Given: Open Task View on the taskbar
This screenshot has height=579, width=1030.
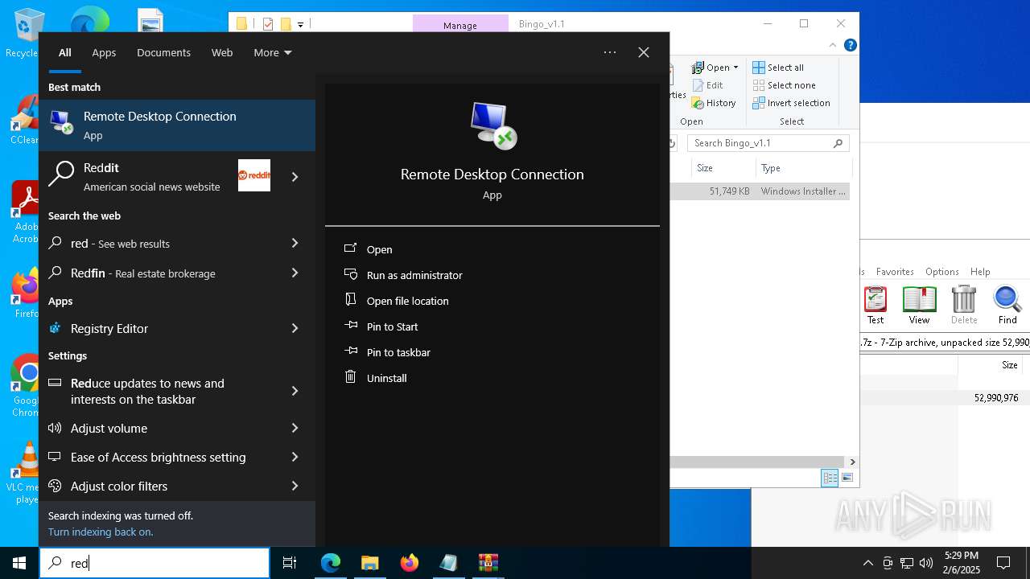Looking at the screenshot, I should tap(290, 563).
